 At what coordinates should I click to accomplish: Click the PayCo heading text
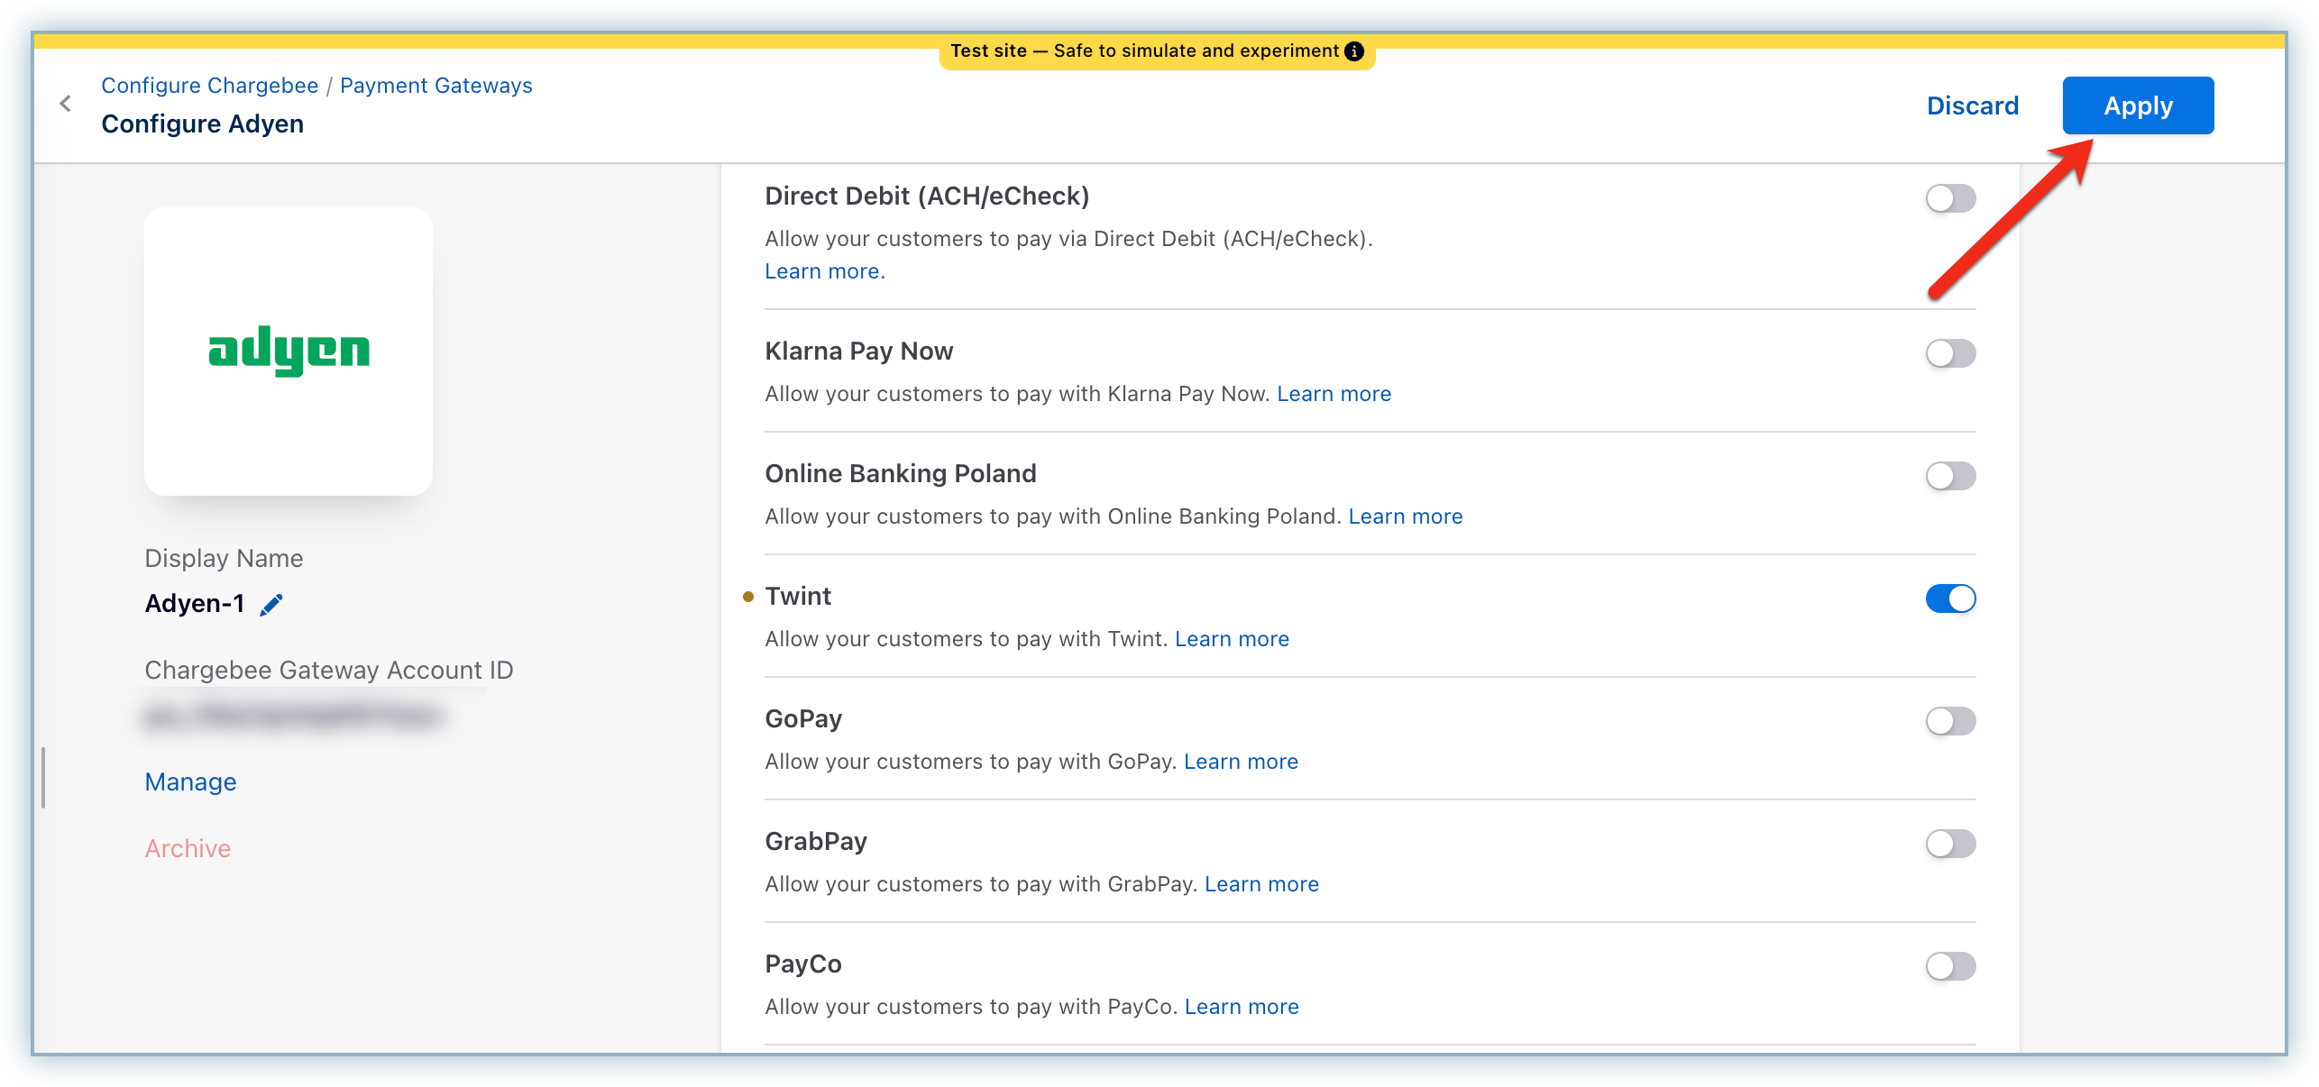(803, 964)
